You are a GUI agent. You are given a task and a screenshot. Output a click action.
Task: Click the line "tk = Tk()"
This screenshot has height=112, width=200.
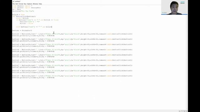17,9
